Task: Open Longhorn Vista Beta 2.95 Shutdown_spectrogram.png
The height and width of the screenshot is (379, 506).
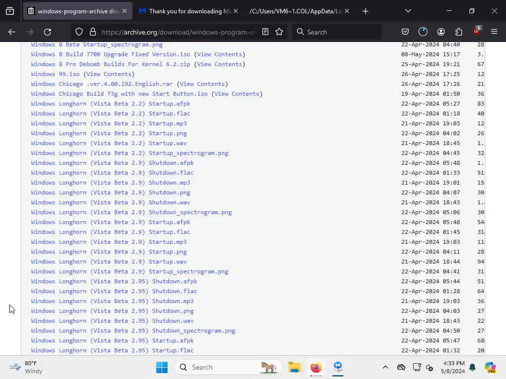Action: tap(133, 331)
